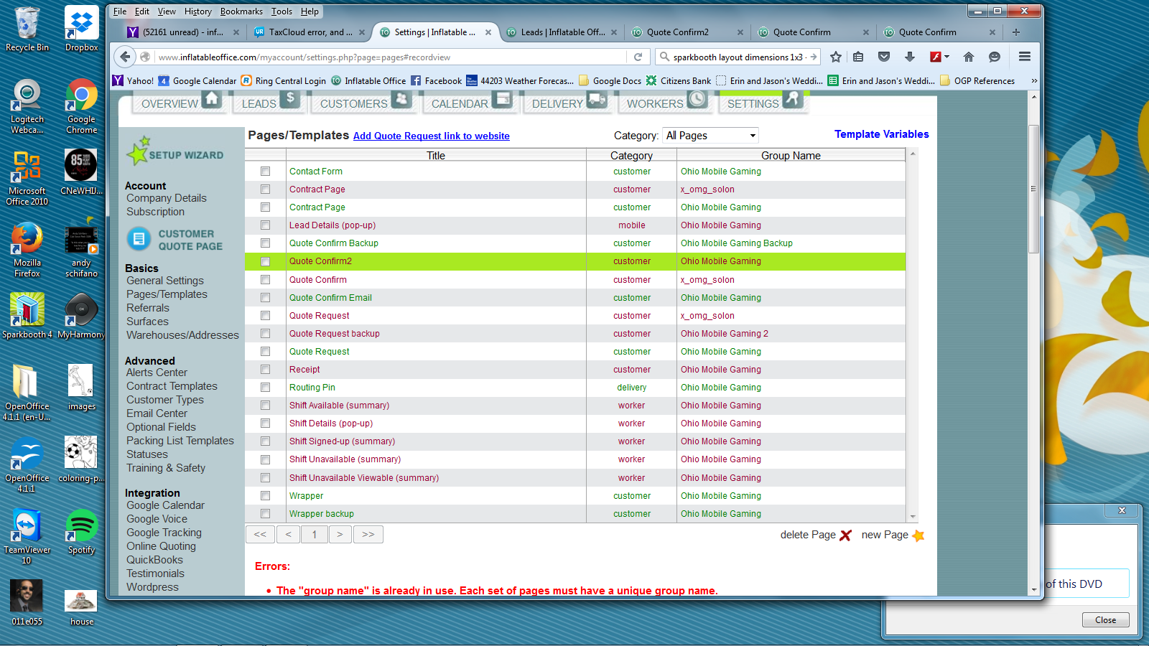Open the Template Variables link
1149x646 pixels.
coord(881,134)
